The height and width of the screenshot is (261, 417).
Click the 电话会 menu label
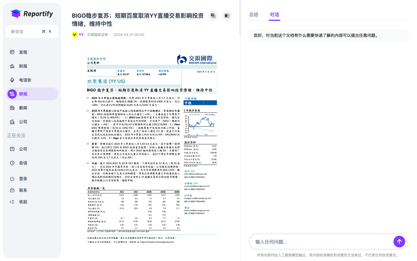tap(25, 80)
